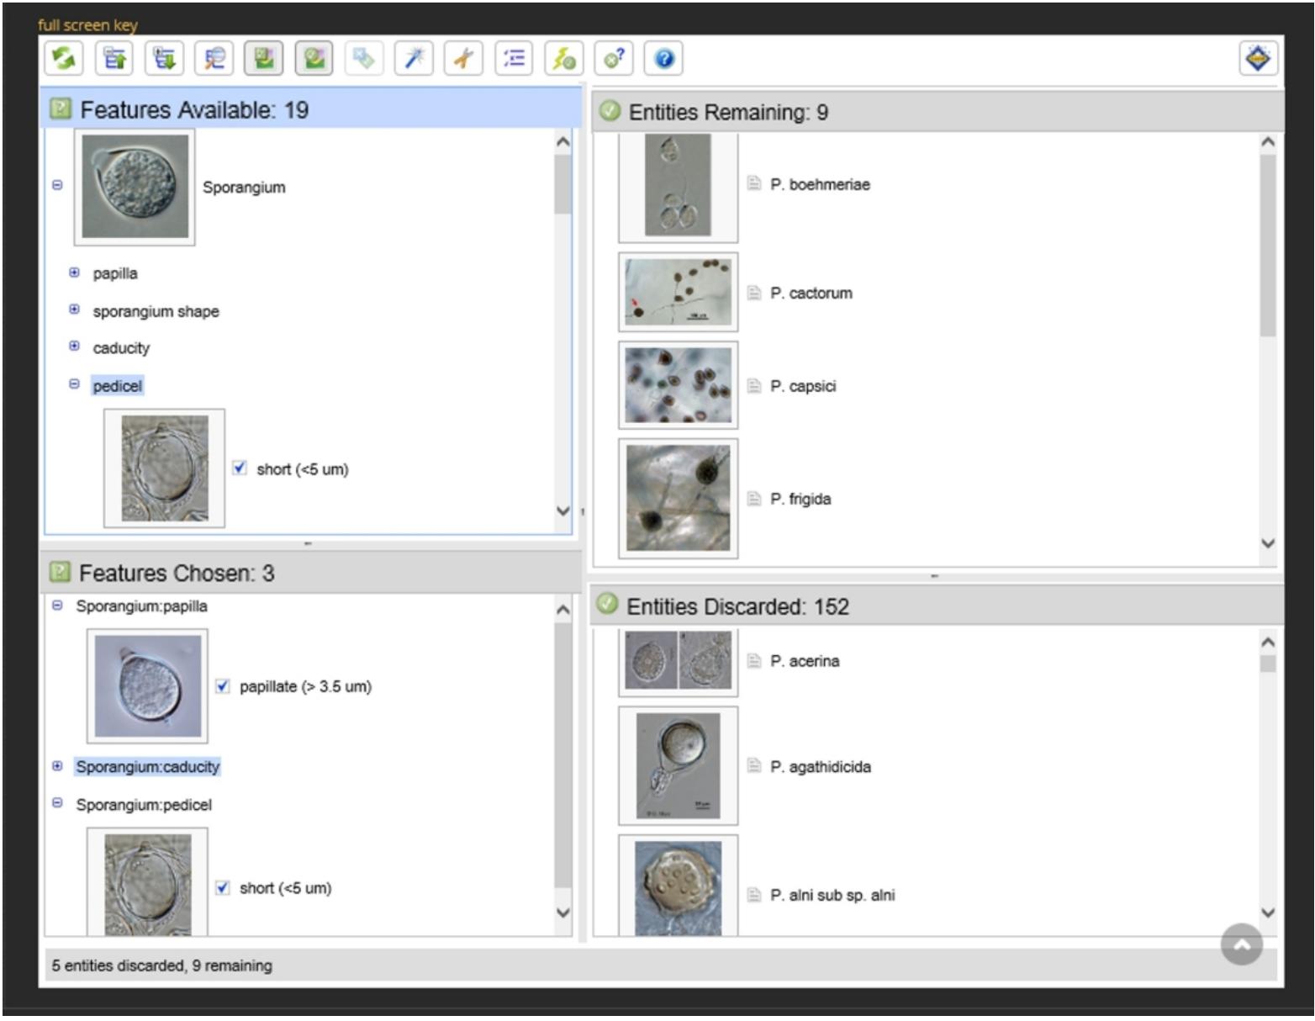Click the lightning bolt shortcuts icon
1315x1021 pixels.
point(563,58)
